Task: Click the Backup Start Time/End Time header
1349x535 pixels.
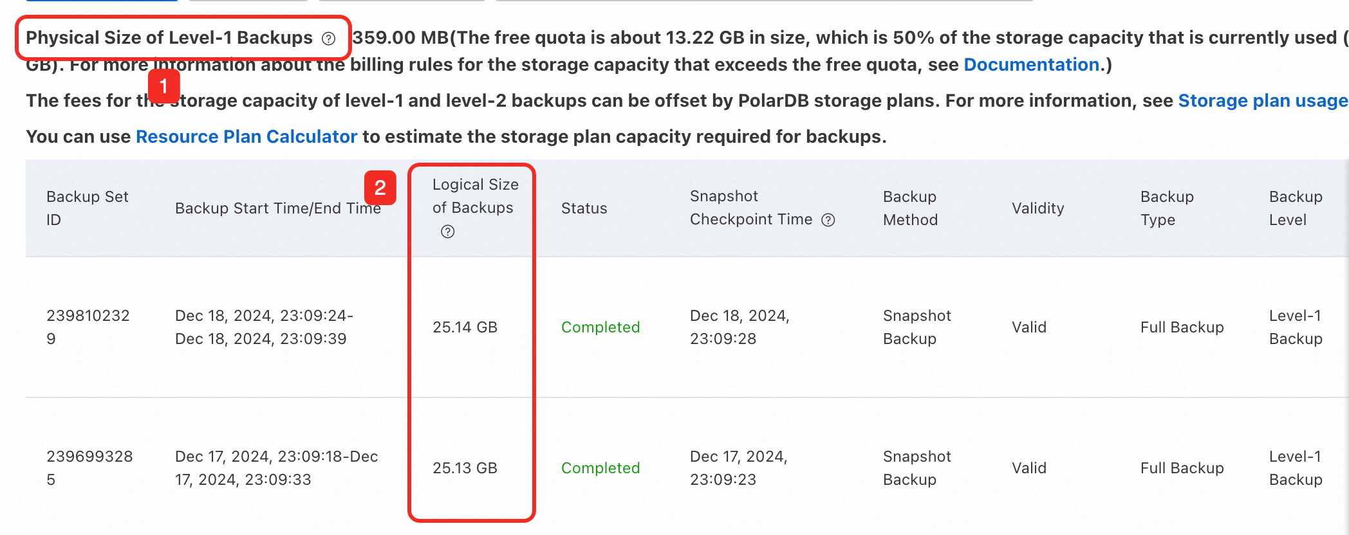Action: tap(277, 208)
